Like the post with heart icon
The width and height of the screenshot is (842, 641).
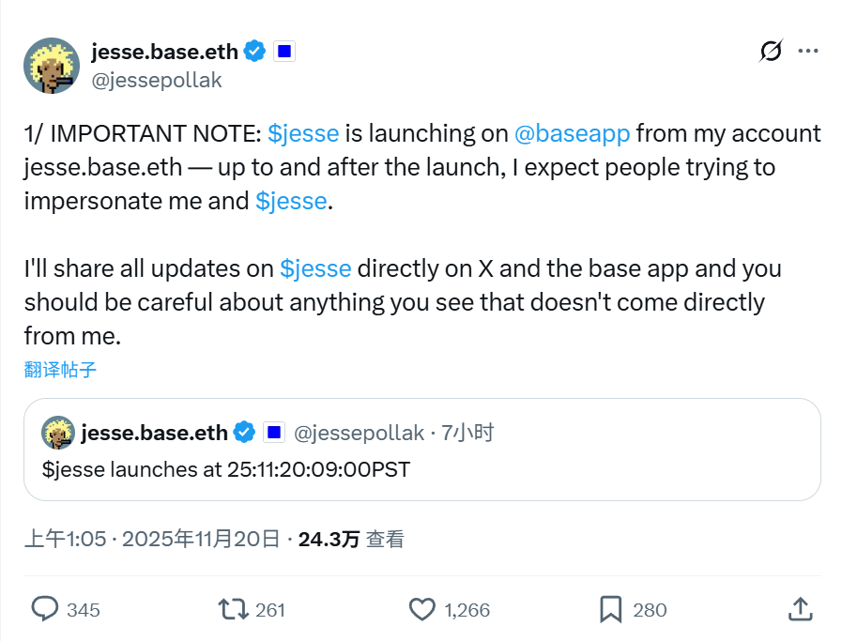coord(422,609)
